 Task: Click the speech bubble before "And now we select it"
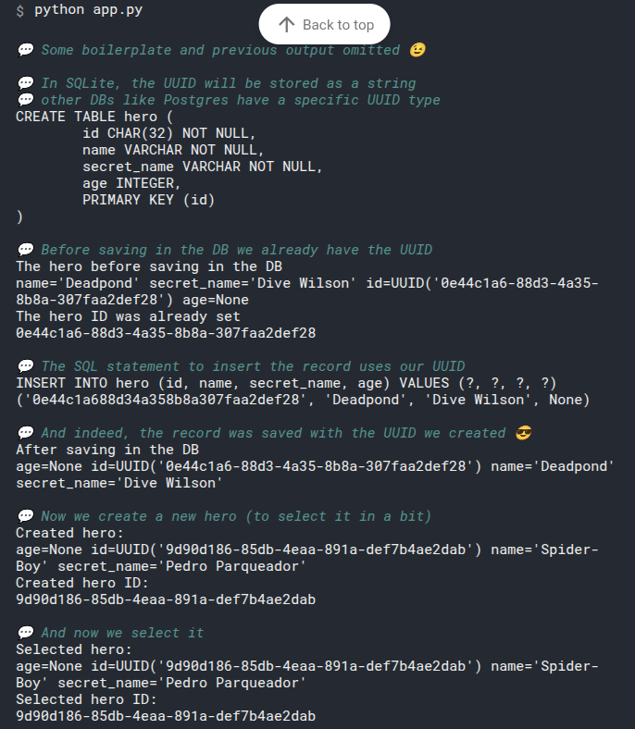[x=25, y=633]
